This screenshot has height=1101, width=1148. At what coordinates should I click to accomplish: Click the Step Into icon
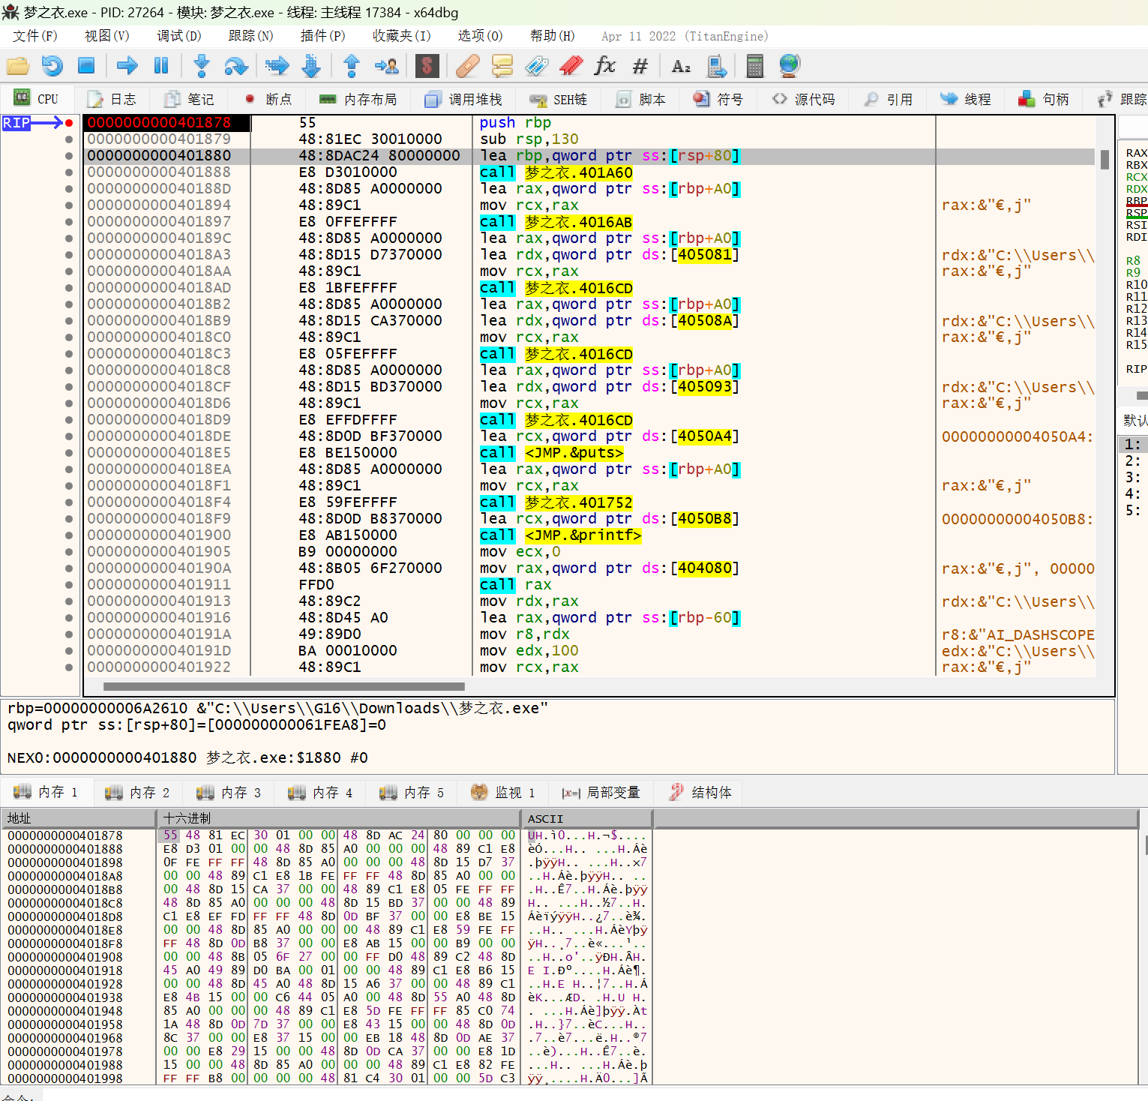[201, 66]
